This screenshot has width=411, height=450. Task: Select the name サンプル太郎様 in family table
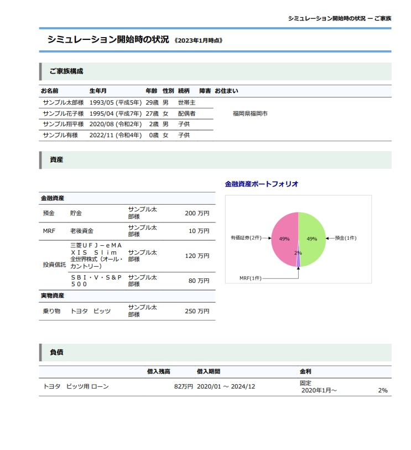tap(63, 103)
